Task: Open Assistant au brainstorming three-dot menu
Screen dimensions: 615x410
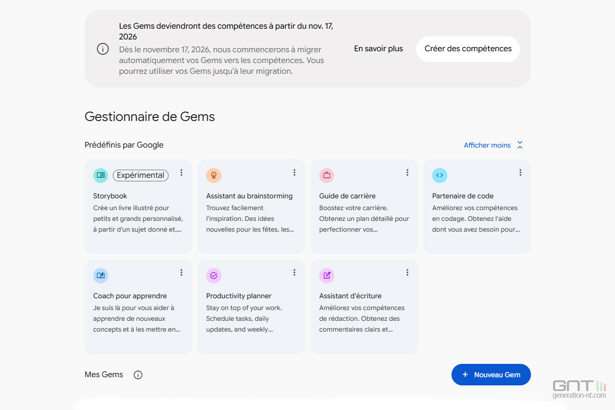Action: [294, 173]
